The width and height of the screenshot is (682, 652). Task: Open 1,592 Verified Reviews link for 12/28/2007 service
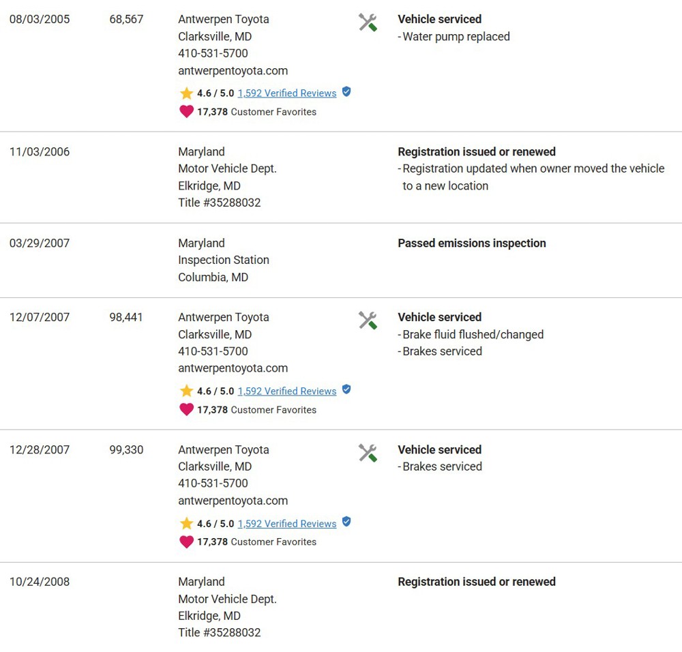coord(287,524)
